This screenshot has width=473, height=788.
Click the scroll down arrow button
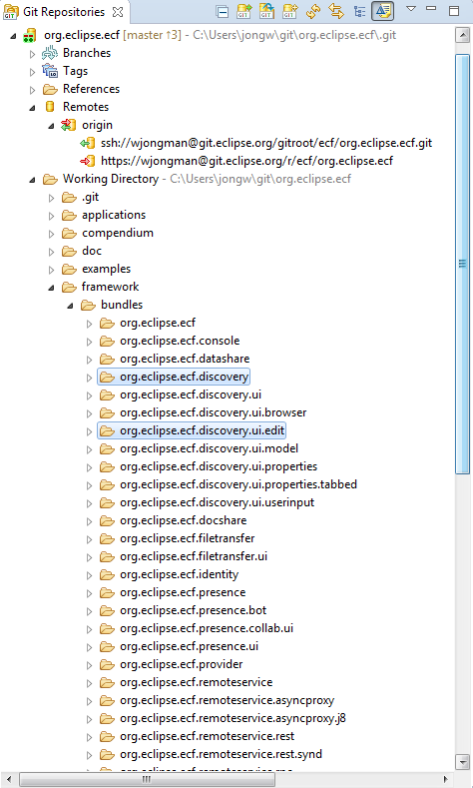(462, 762)
